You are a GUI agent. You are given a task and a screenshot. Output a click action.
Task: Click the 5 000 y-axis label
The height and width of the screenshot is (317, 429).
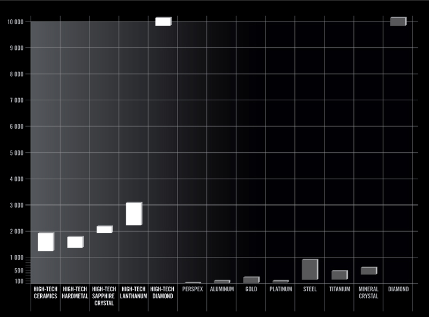click(x=16, y=153)
